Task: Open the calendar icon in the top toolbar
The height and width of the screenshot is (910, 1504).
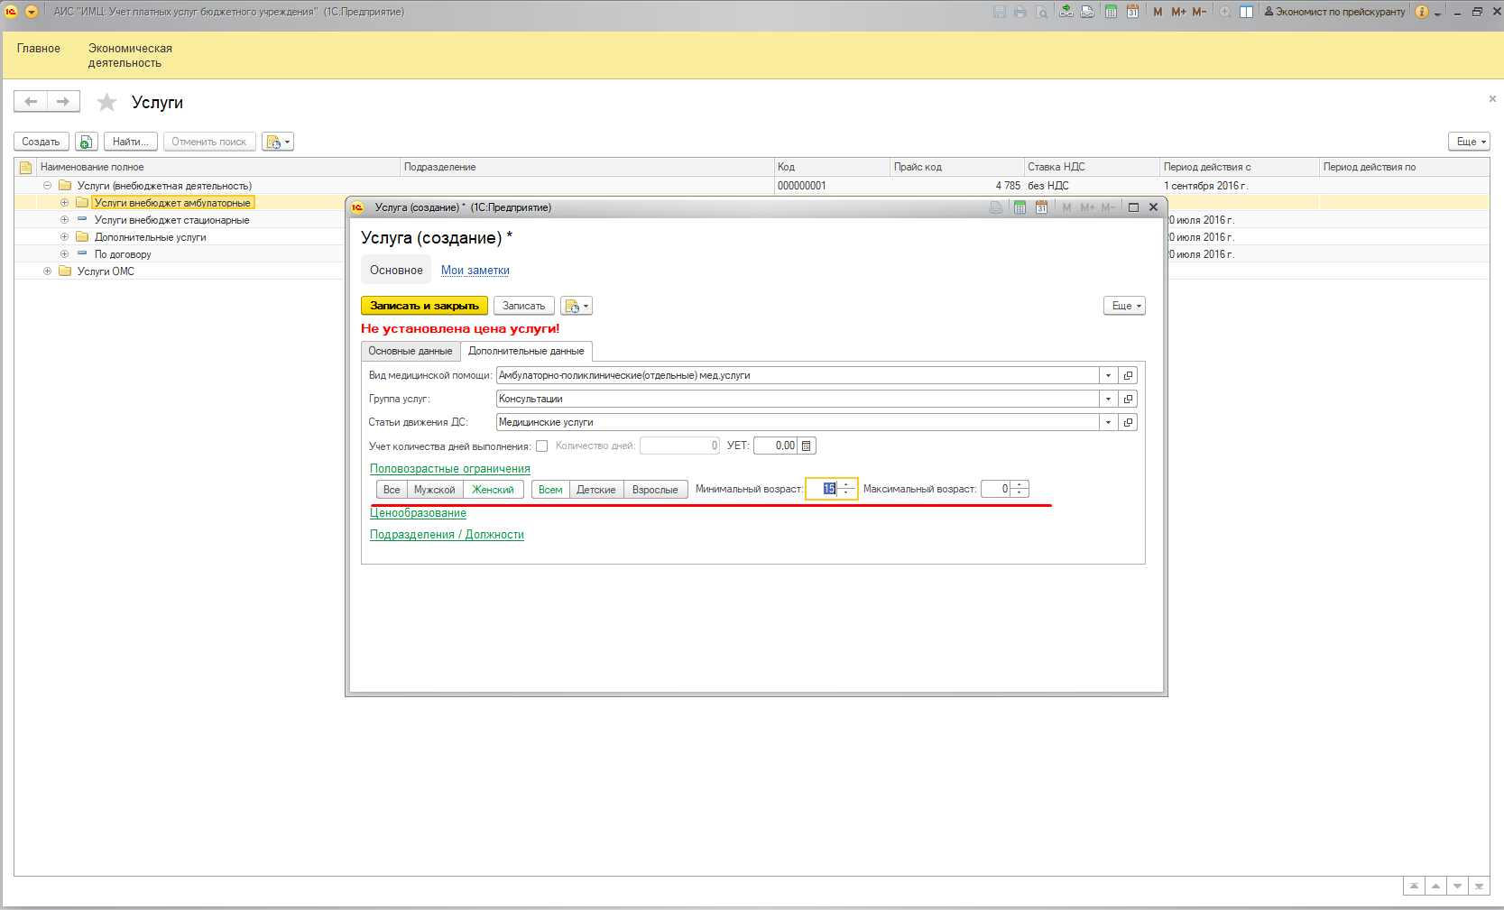Action: click(x=1132, y=12)
